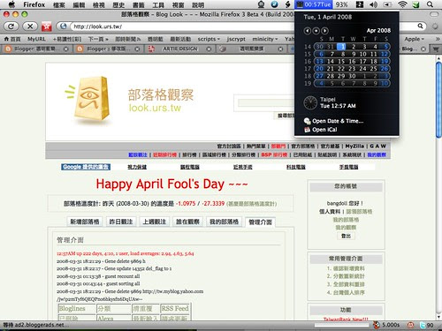The width and height of the screenshot is (442, 331).
Task: Switch to the first Blogger tab
Action: [37, 49]
